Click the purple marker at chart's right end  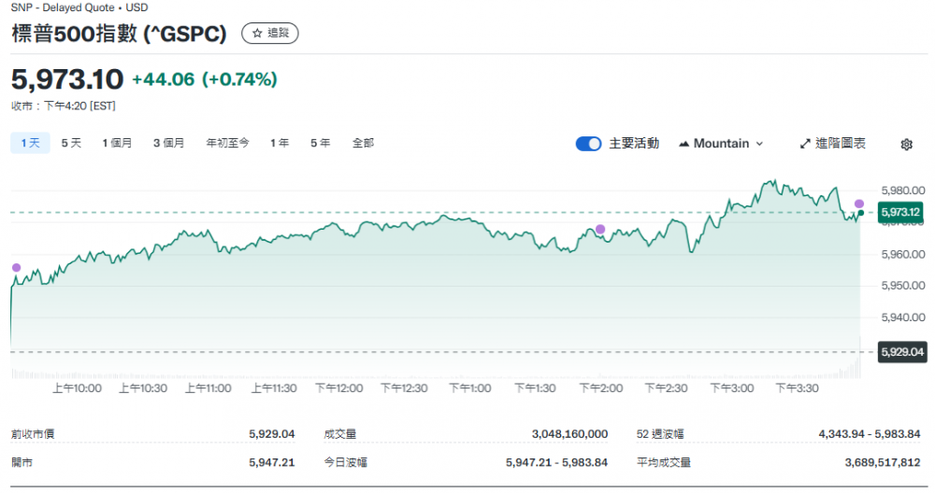[859, 204]
